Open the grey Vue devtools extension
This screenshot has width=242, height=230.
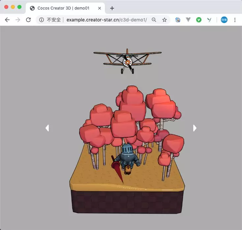(x=188, y=19)
